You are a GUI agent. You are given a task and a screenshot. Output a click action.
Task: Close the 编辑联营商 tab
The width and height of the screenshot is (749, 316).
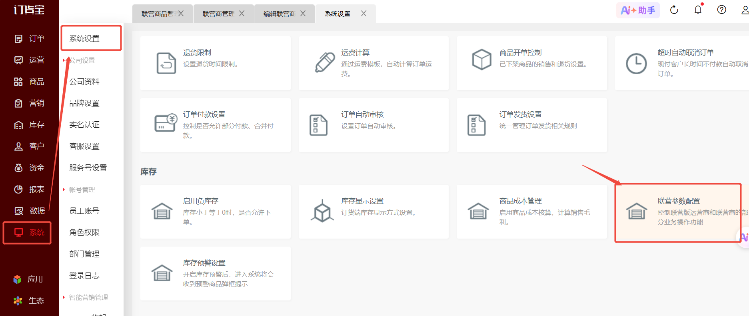pos(303,14)
